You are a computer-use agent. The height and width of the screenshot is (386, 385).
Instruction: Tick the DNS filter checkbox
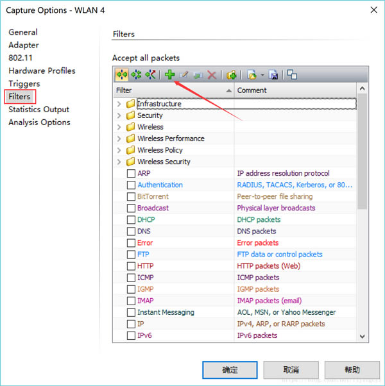tap(131, 231)
